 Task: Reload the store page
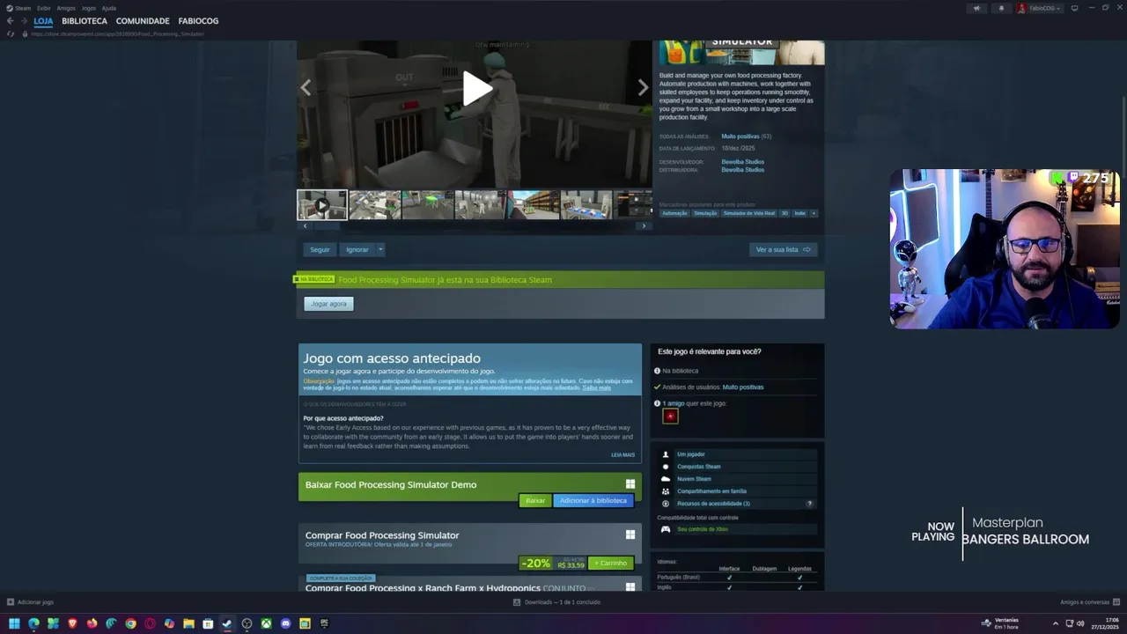pos(11,33)
